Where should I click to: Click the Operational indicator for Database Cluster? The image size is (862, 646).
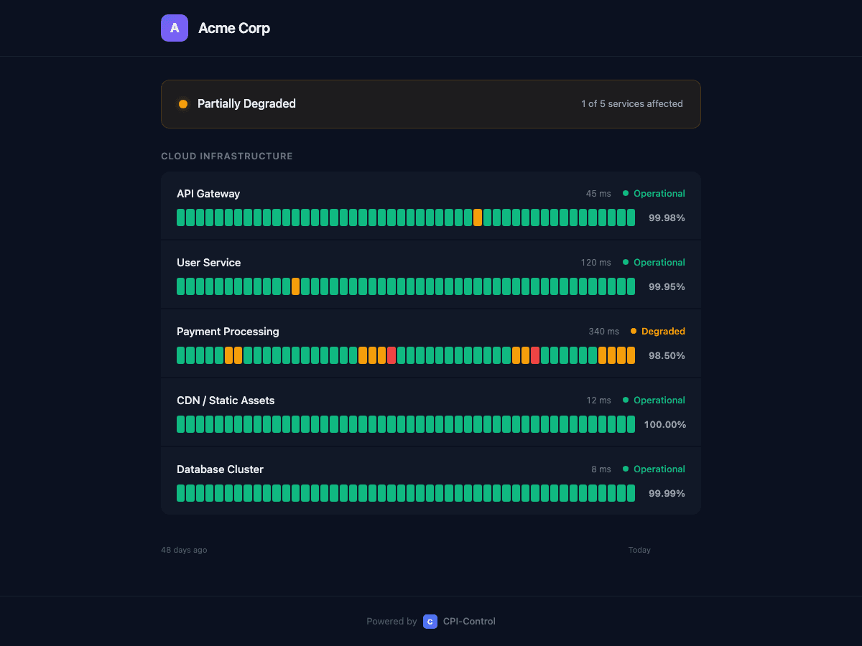tap(624, 469)
